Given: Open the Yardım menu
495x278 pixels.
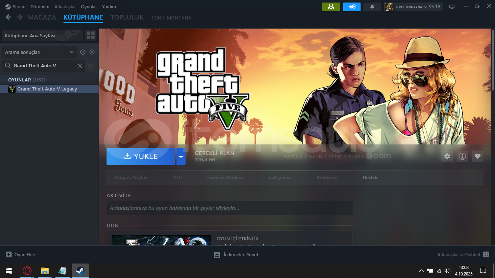Looking at the screenshot, I should 109,7.
